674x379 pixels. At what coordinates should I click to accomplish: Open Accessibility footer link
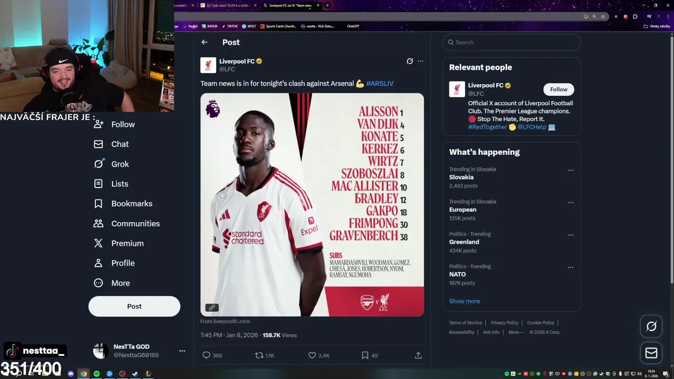(462, 332)
